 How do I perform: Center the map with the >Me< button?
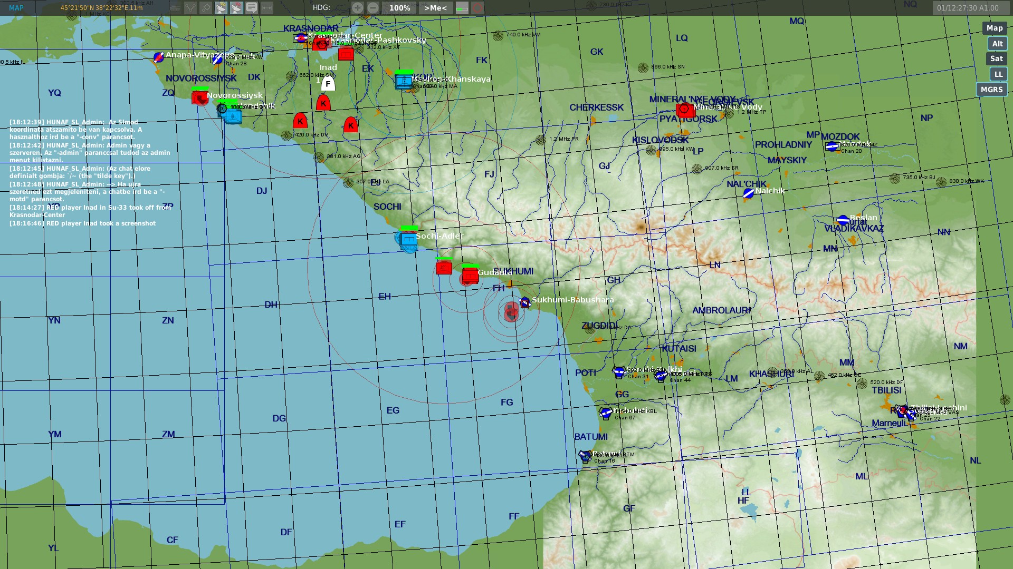(x=435, y=8)
